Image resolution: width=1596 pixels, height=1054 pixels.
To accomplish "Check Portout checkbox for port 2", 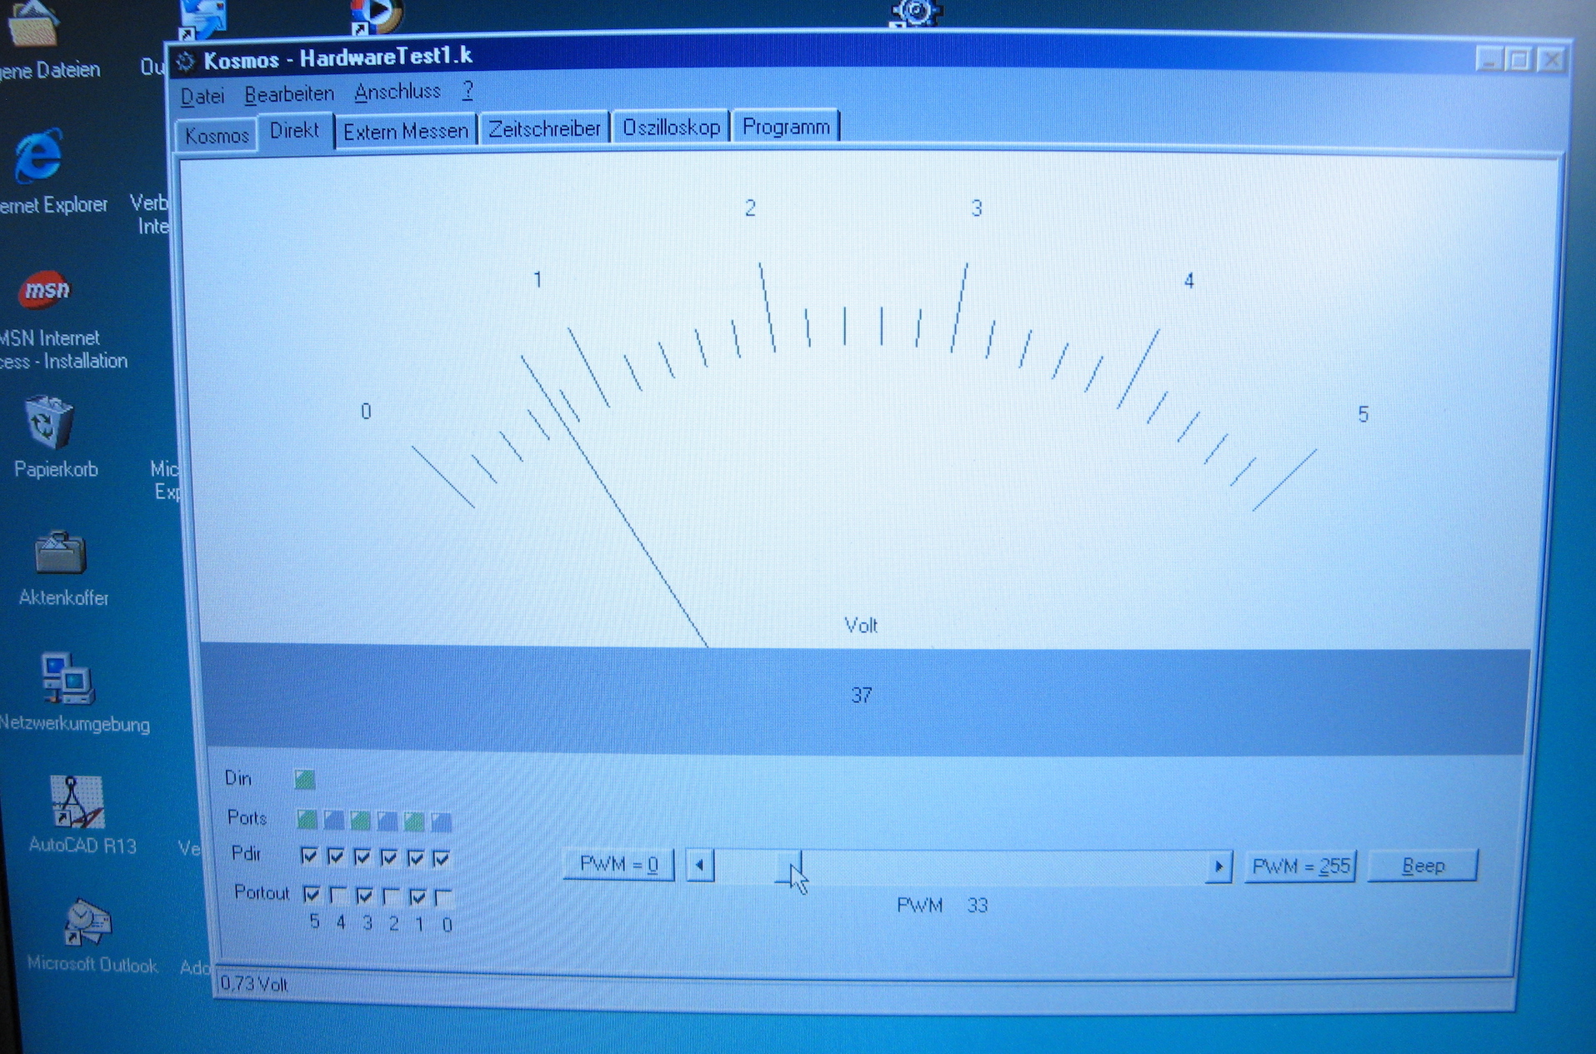I will tap(392, 897).
